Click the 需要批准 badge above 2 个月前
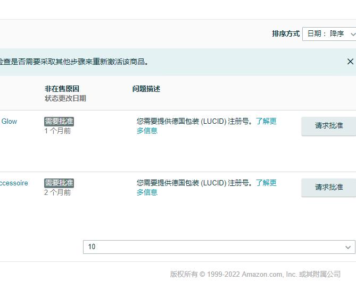356x281 pixels. click(59, 183)
